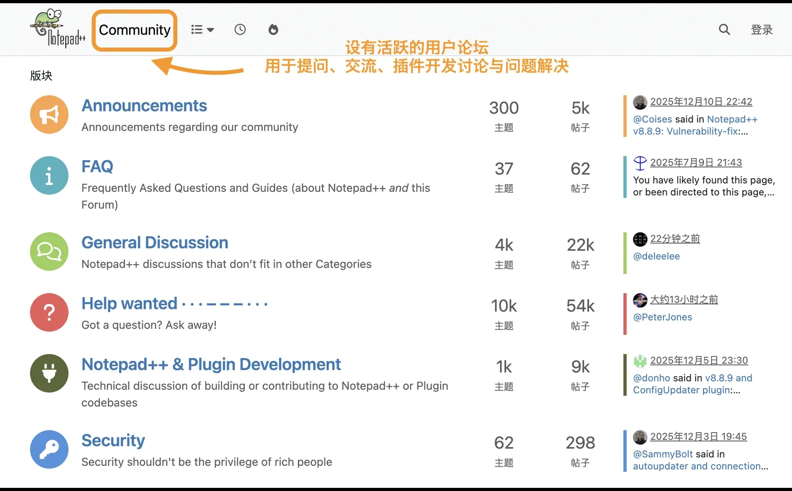
Task: Open the @PeterJones profile link
Action: [x=662, y=317]
